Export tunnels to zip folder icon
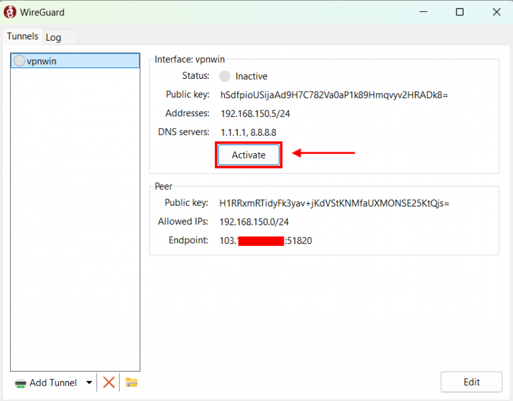The image size is (513, 401). 131,382
